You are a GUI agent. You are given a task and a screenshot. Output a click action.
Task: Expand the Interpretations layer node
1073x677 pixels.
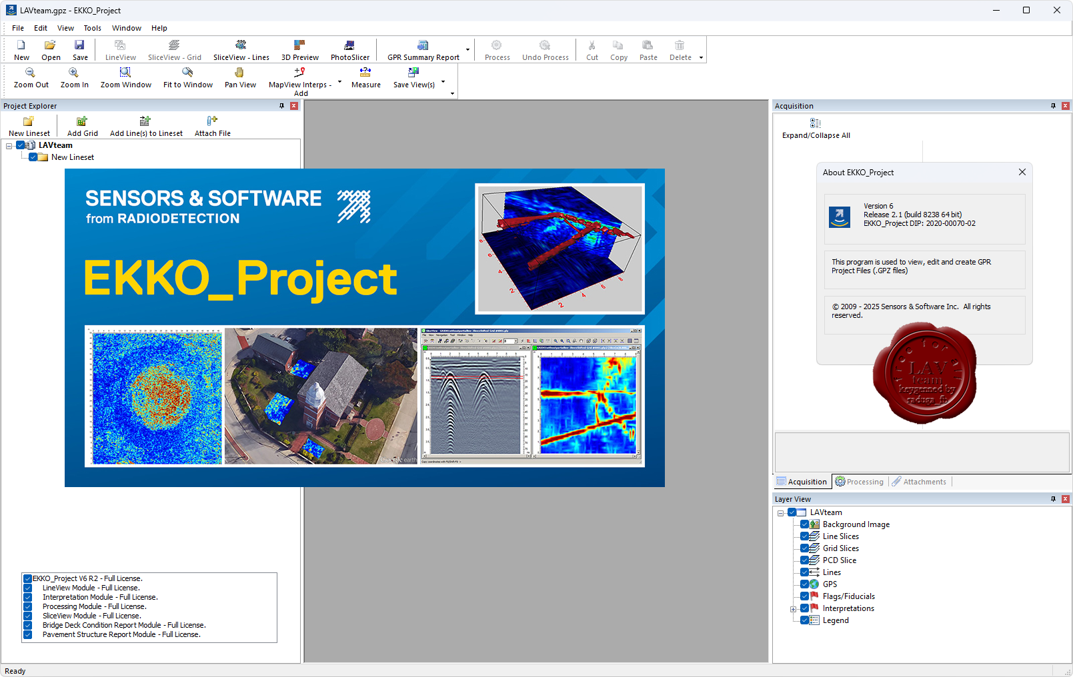[794, 609]
